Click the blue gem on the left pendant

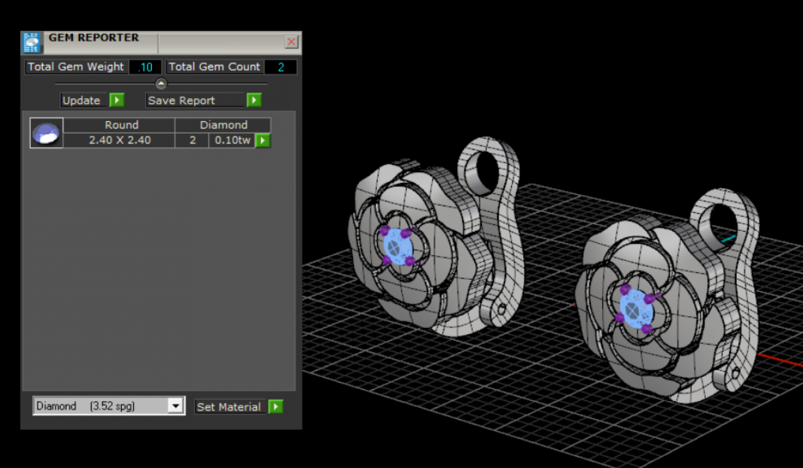click(394, 247)
